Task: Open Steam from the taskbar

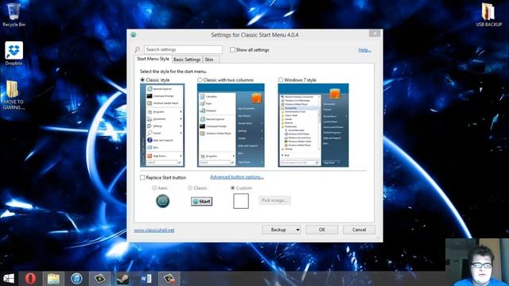Action: 122,279
